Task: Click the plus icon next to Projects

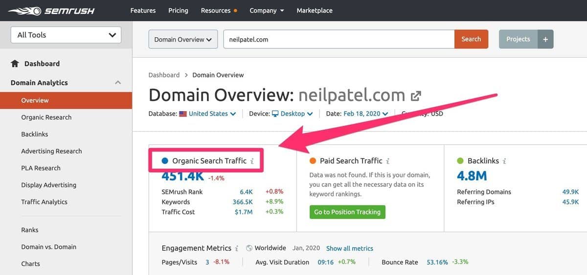Action: click(x=545, y=39)
